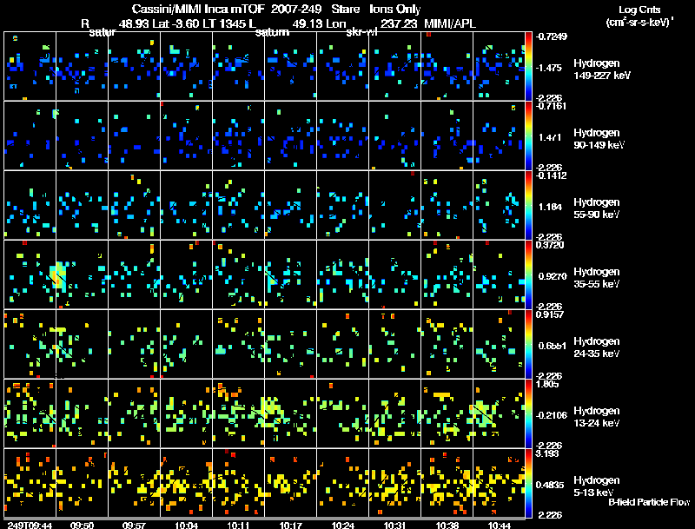
Task: Click the B-field Particle Flow label
Action: (649, 502)
